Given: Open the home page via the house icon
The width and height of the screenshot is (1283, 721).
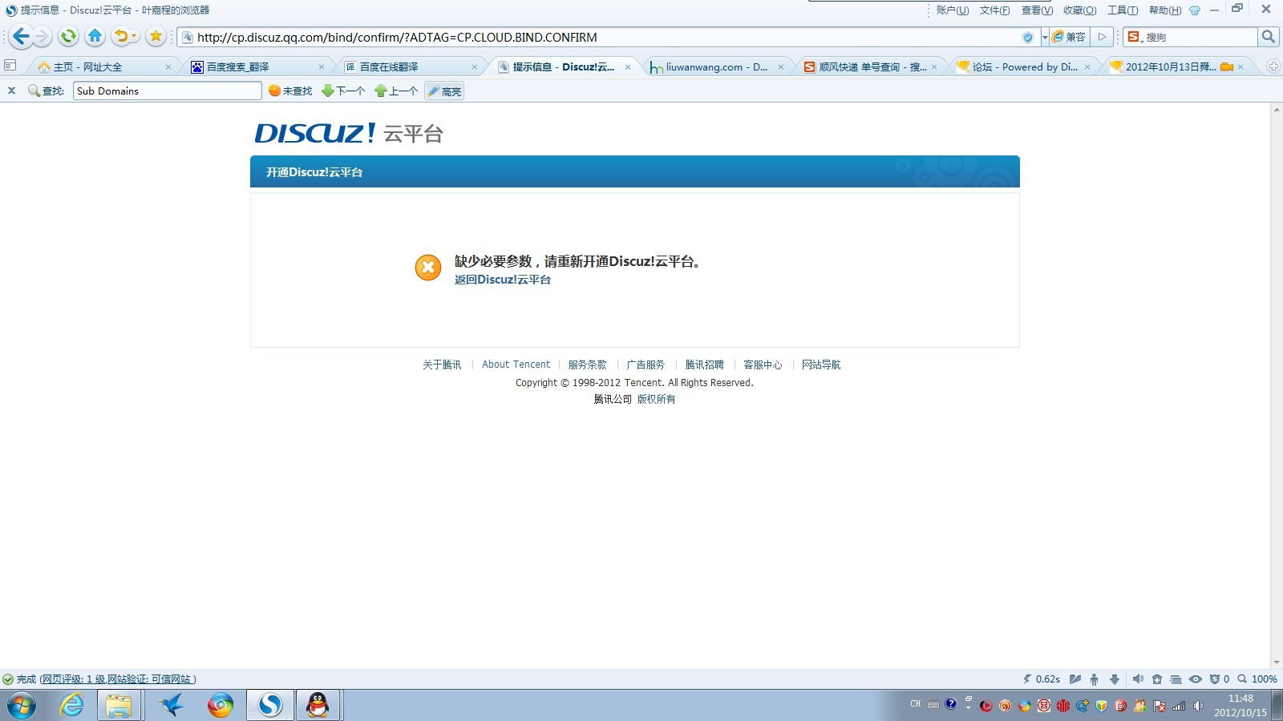Looking at the screenshot, I should click(95, 36).
